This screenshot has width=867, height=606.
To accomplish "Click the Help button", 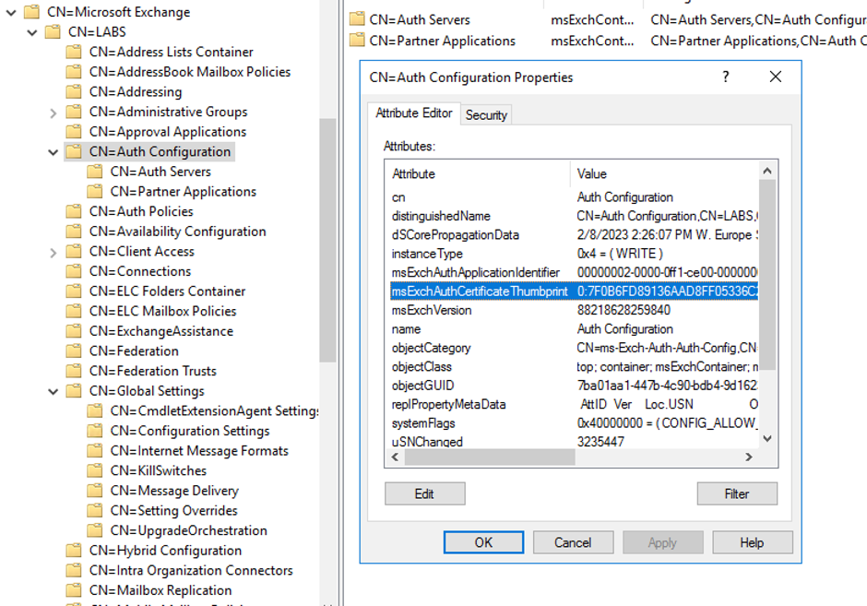I will click(752, 542).
